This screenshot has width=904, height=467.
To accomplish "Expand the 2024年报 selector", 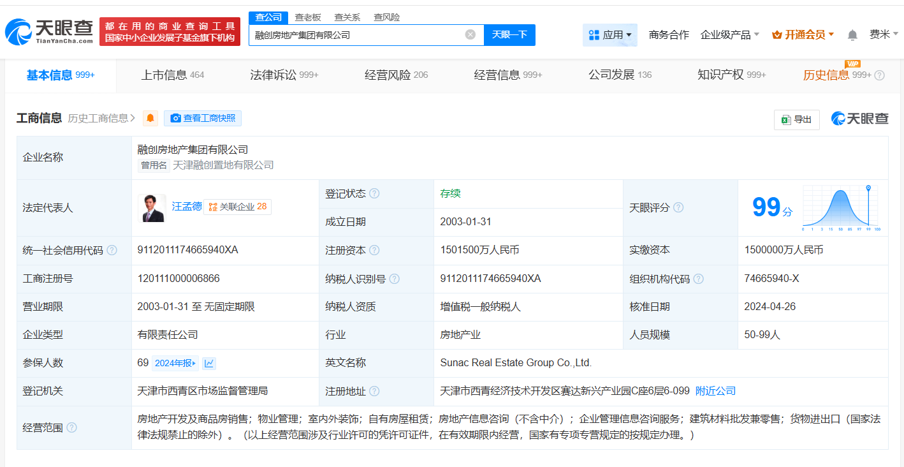I will tap(175, 363).
